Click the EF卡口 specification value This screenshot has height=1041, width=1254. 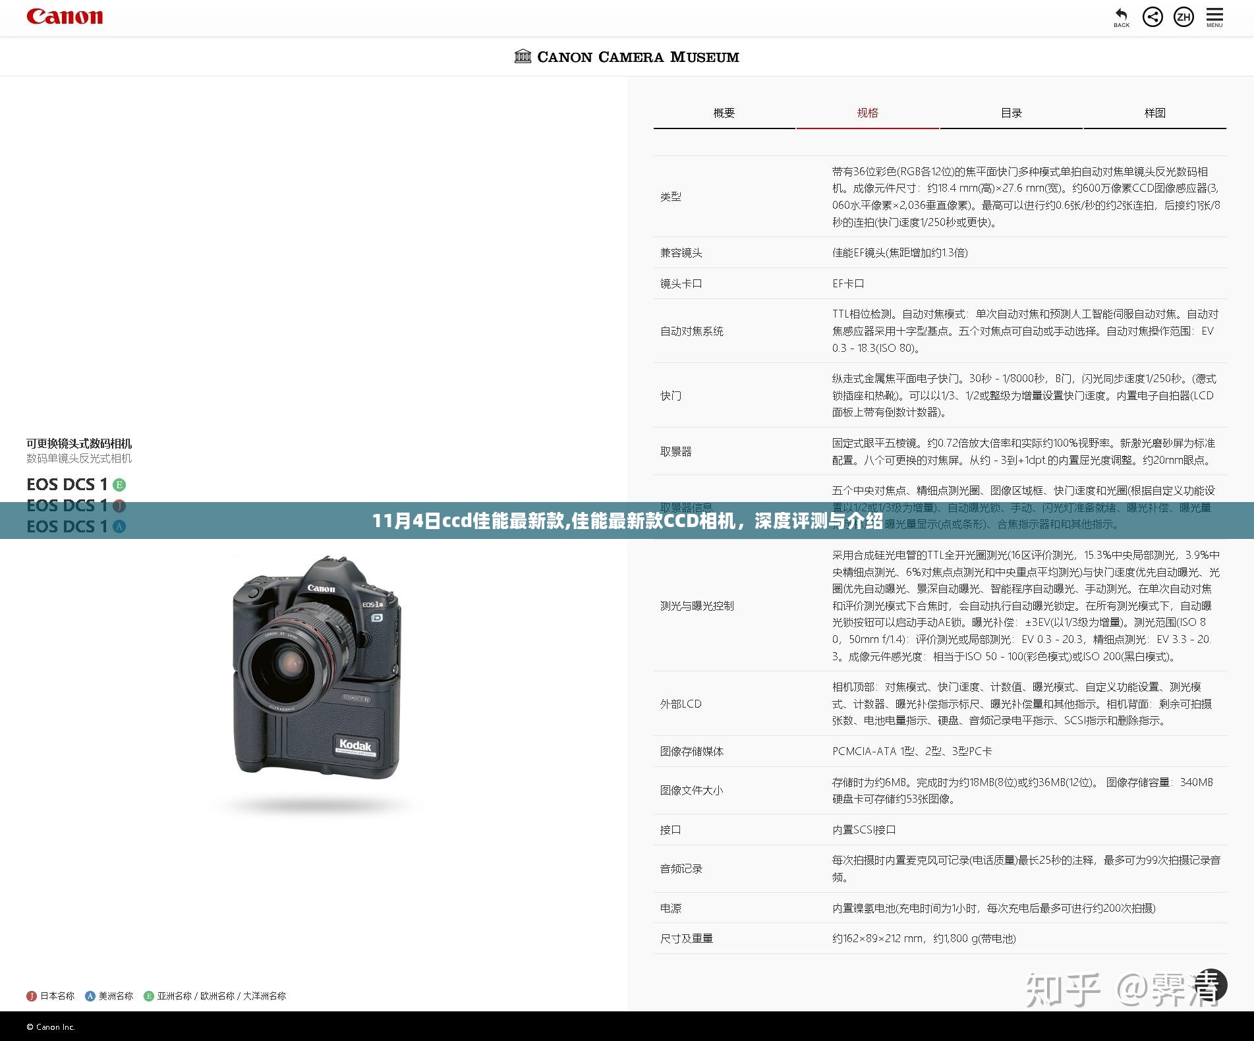pos(848,283)
